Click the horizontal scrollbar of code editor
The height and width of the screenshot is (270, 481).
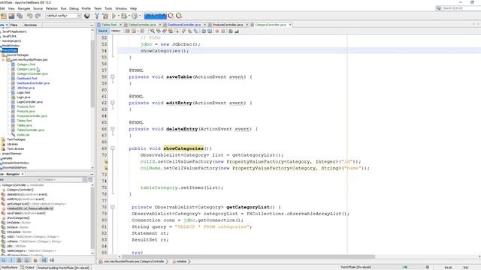tap(249, 256)
